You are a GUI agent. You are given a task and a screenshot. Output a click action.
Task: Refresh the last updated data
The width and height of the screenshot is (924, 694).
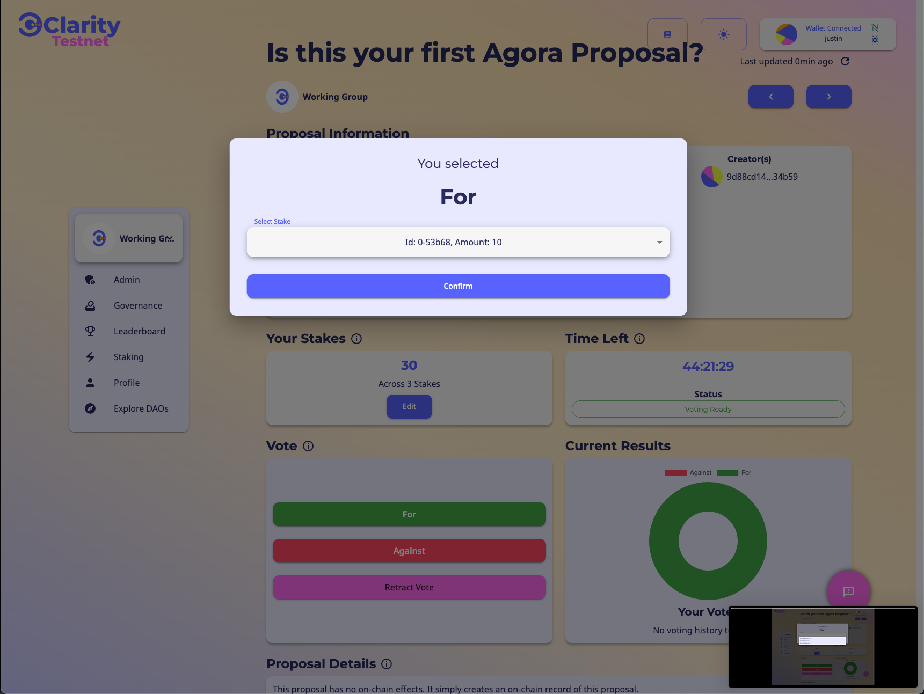(x=845, y=61)
